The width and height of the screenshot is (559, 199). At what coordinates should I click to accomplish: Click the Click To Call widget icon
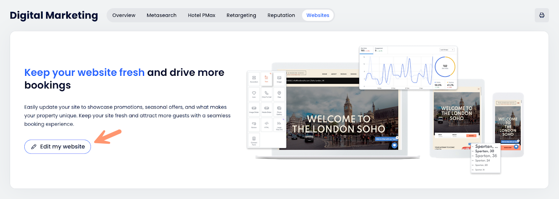click(x=267, y=94)
